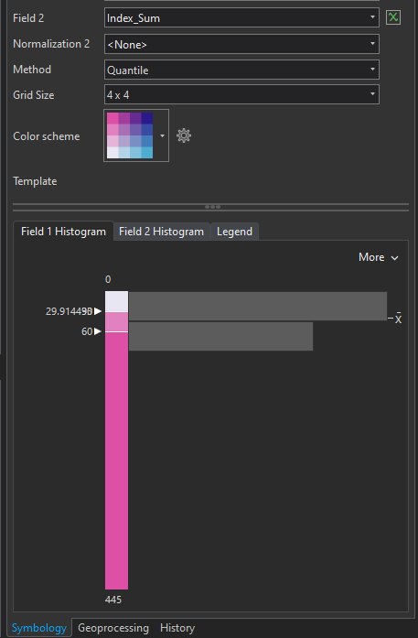Click the histogram minimum value 0
418x638 pixels.
pos(108,279)
